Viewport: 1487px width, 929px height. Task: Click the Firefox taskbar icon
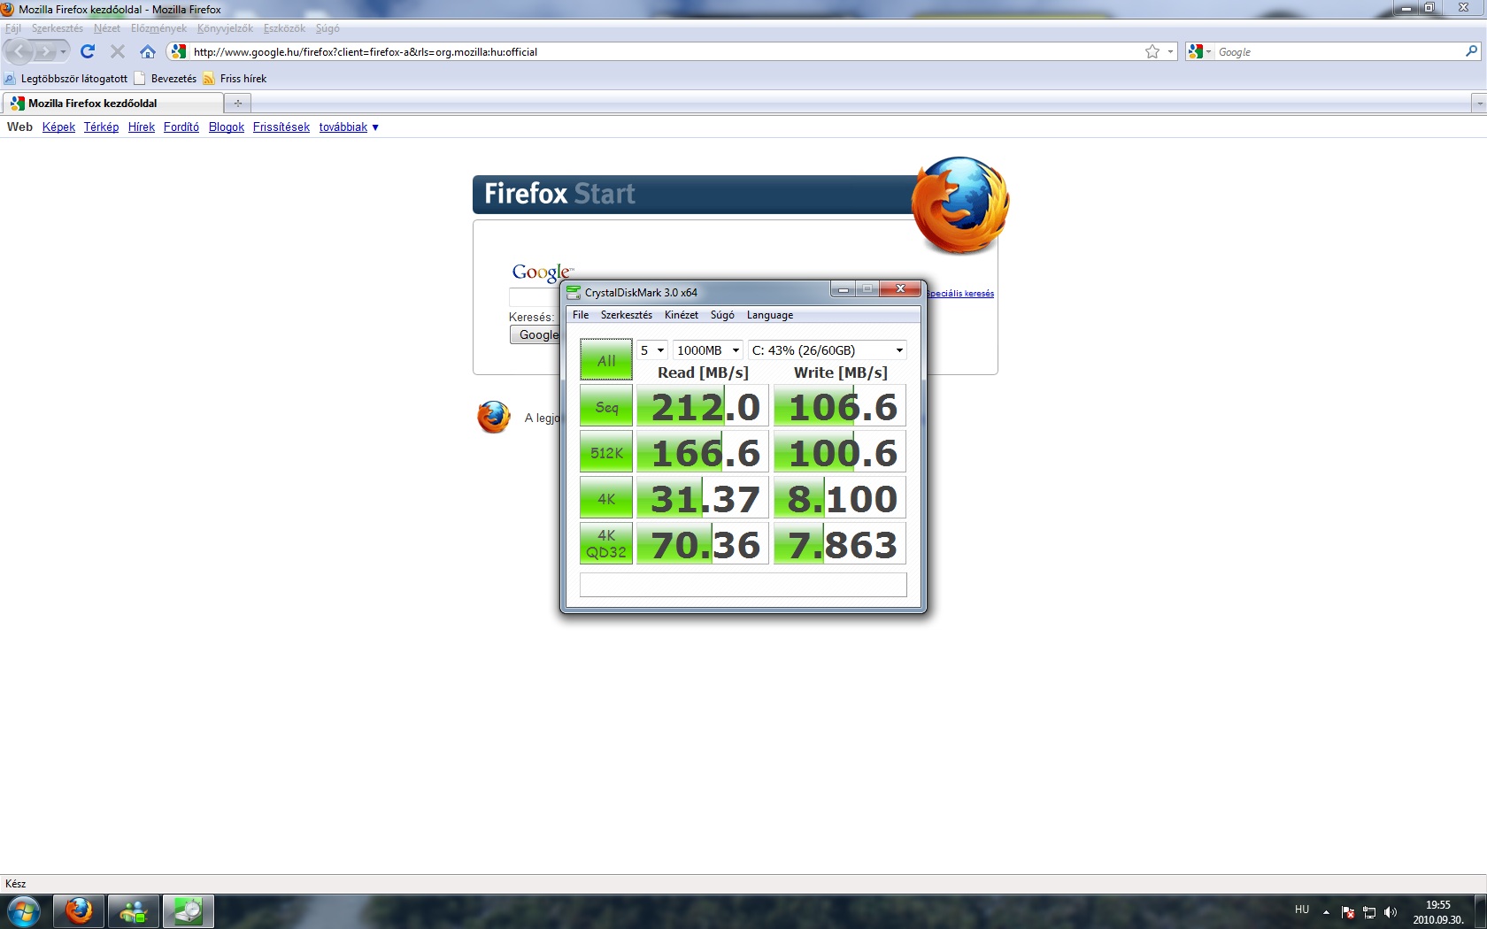[79, 911]
